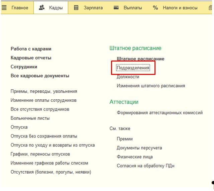
Task: Open Больничные листы journal
Action: (30, 118)
